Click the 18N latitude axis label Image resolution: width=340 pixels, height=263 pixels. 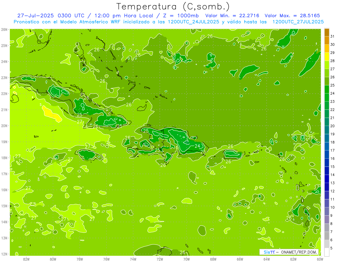click(x=4, y=158)
